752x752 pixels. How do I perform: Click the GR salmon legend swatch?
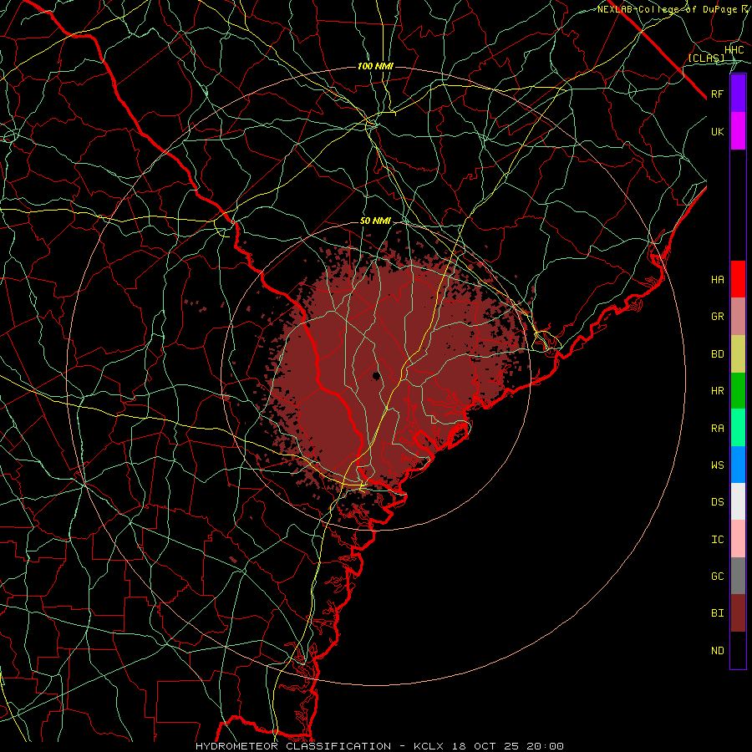(738, 317)
